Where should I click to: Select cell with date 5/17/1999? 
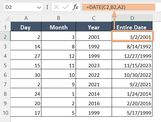132,112
